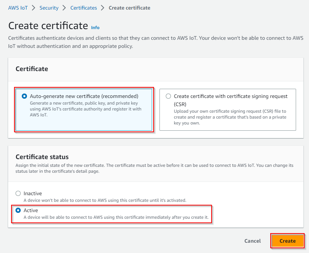
Task: Click the Auto-generate tile's description text
Action: coord(85,109)
